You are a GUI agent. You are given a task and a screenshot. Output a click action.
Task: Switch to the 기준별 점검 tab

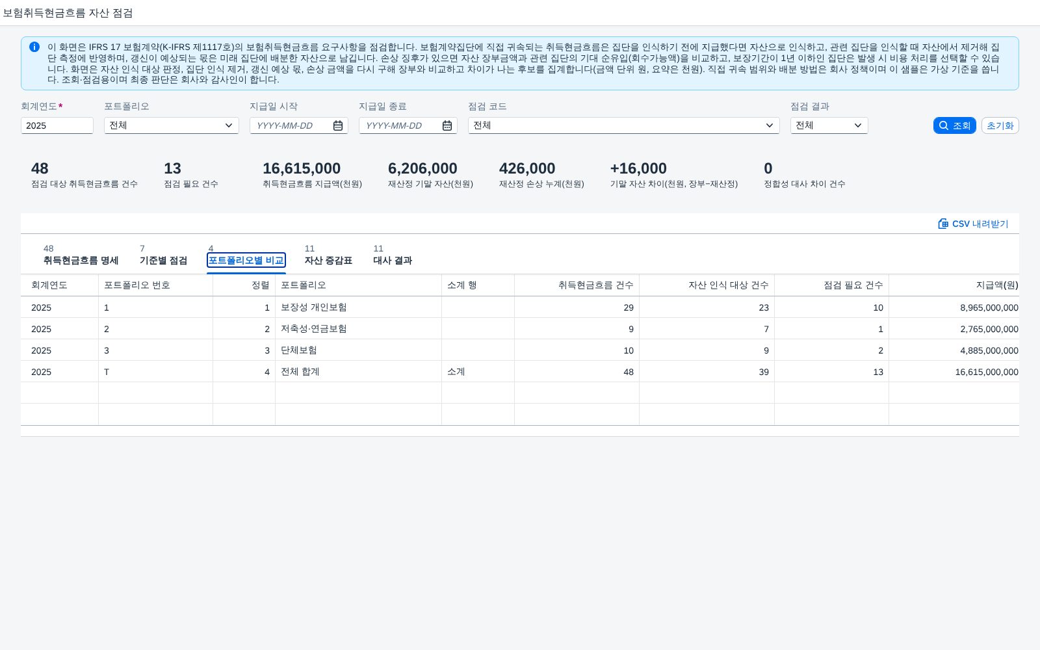[x=163, y=255]
